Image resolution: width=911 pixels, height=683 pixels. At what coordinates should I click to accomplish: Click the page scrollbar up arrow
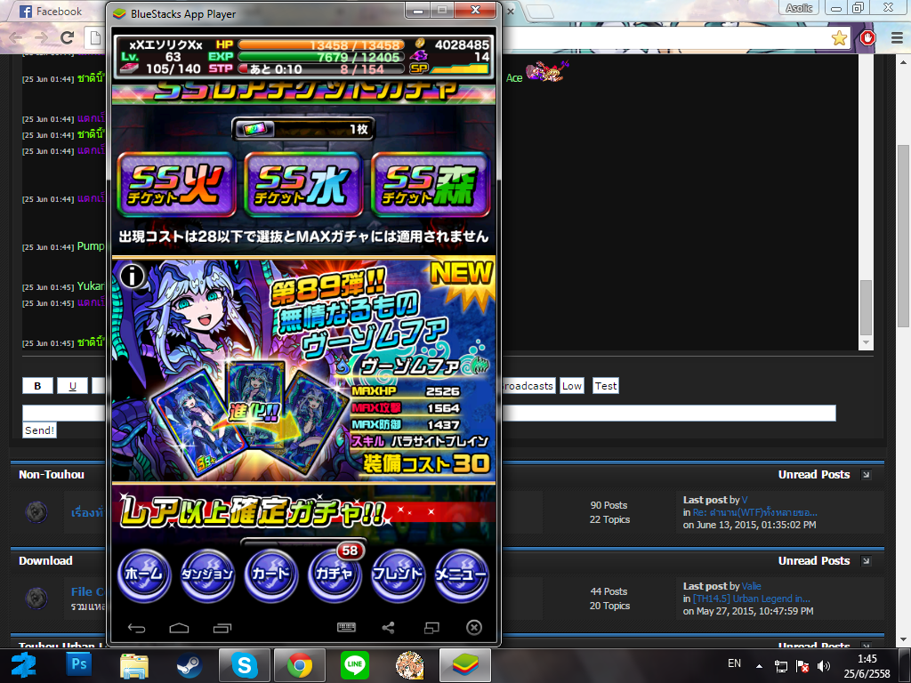[904, 61]
